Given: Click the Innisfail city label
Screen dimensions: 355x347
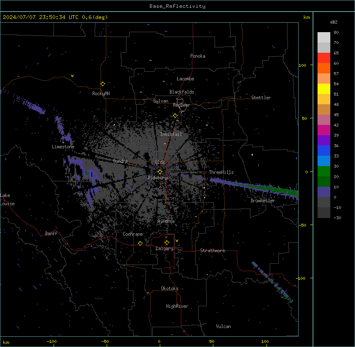Looking at the screenshot, I should tap(171, 134).
